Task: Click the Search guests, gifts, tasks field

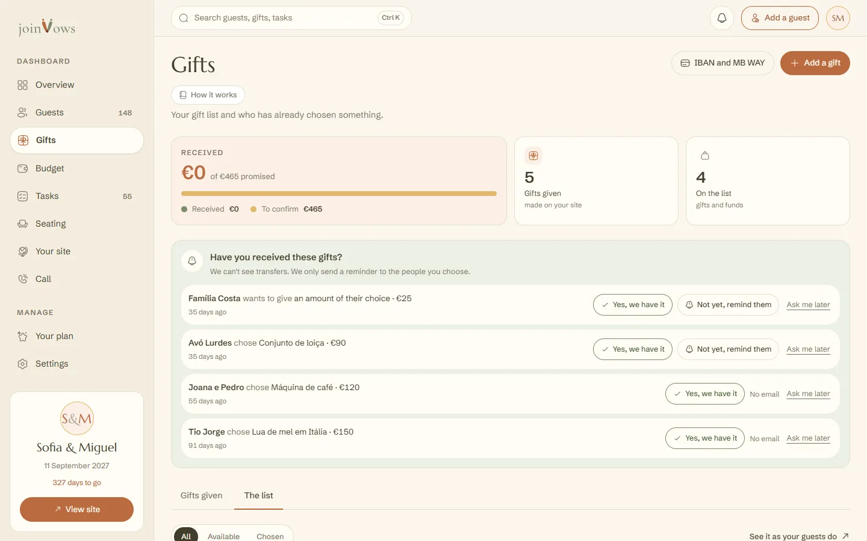Action: tap(291, 18)
